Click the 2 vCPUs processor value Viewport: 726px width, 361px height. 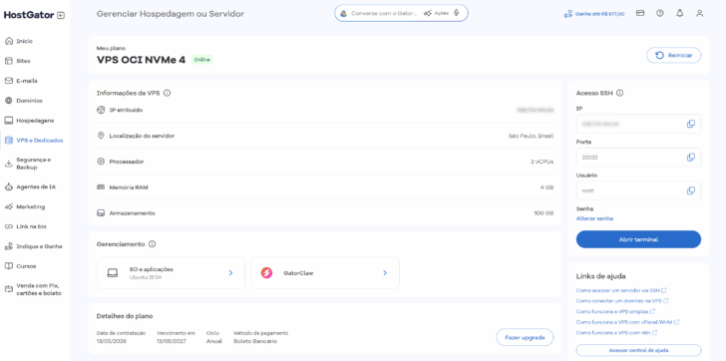point(542,162)
